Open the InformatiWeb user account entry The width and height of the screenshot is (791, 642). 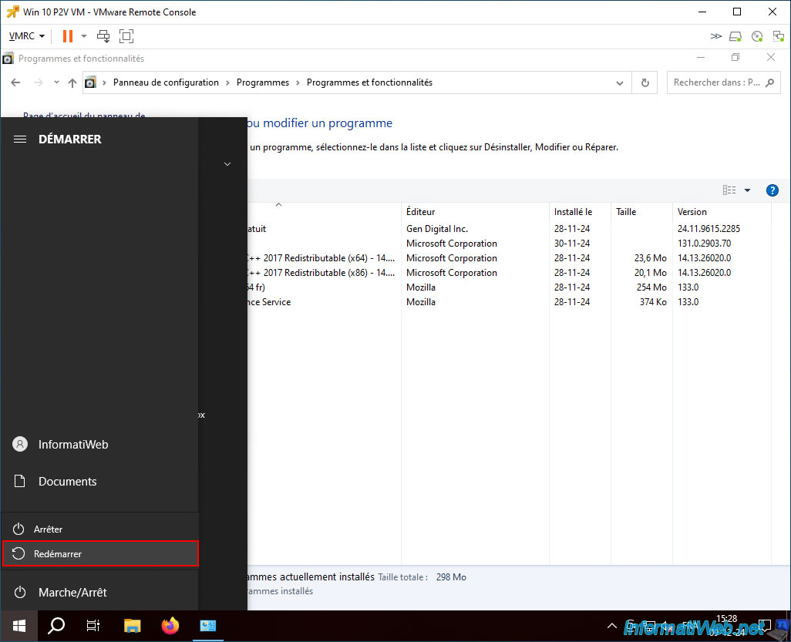100,444
